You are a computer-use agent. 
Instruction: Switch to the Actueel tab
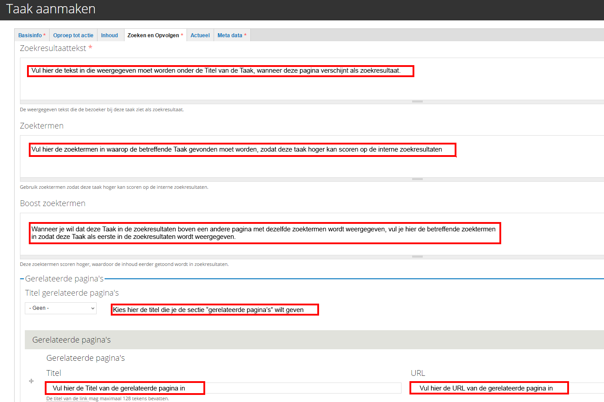pos(200,35)
